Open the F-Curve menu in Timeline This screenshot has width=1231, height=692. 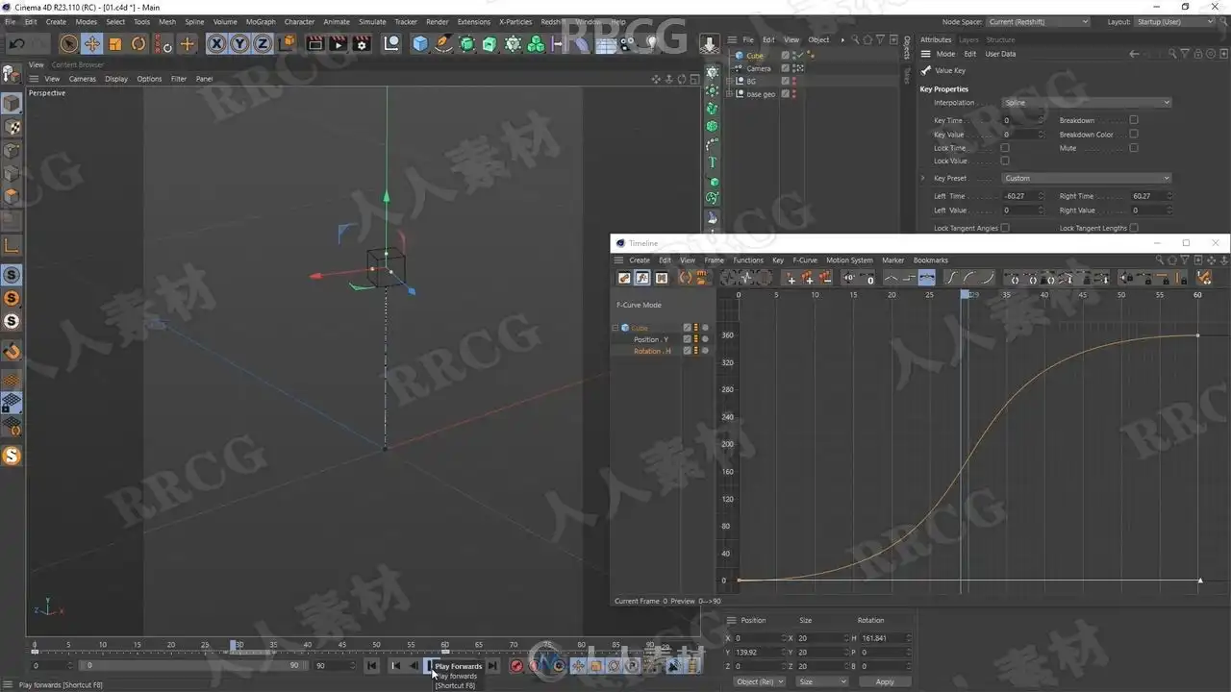pyautogui.click(x=804, y=259)
